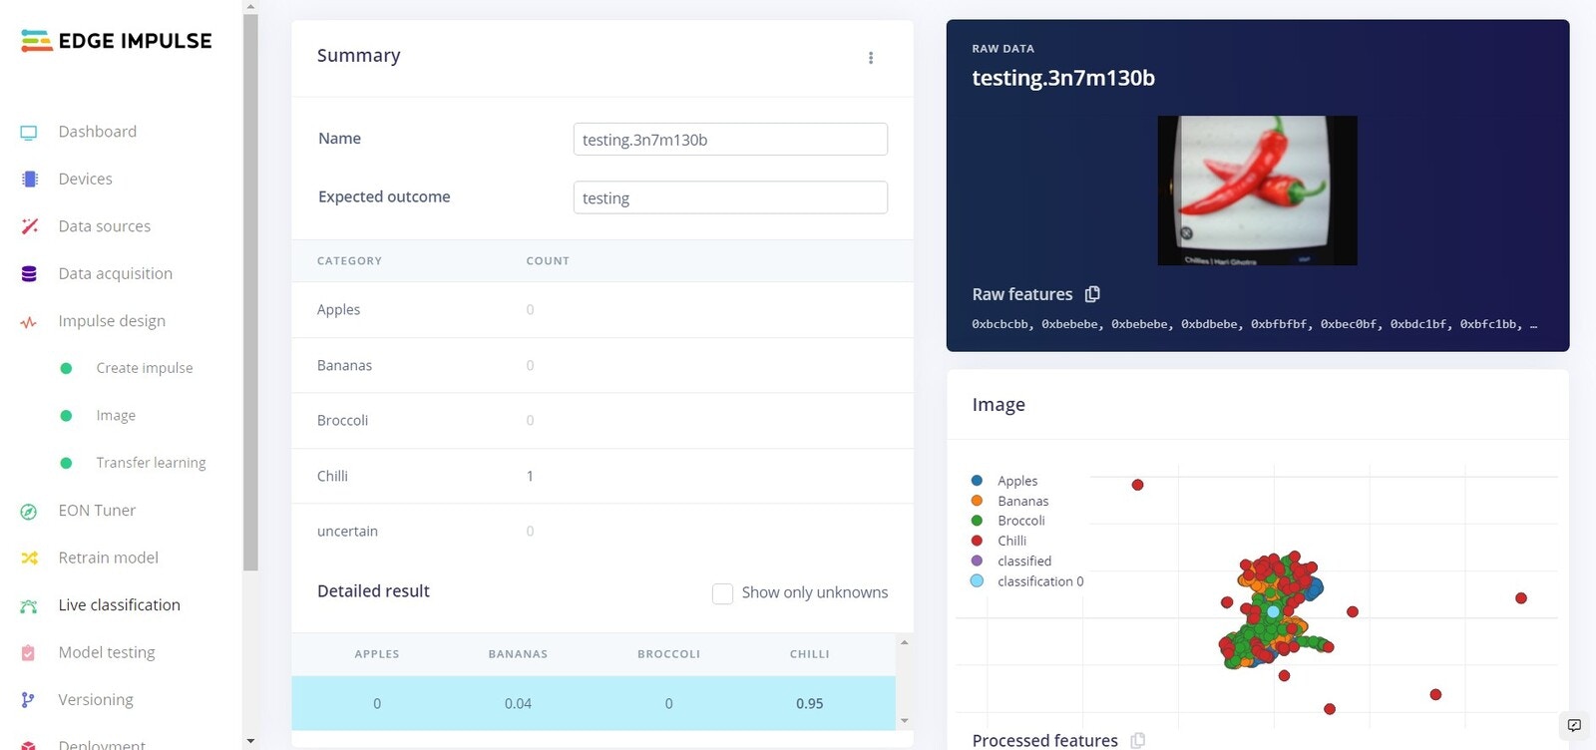
Task: Expand the Impulse design section
Action: [112, 321]
